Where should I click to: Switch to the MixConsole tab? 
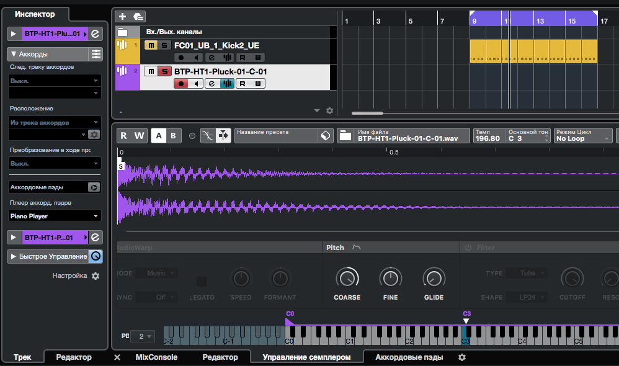pos(156,357)
